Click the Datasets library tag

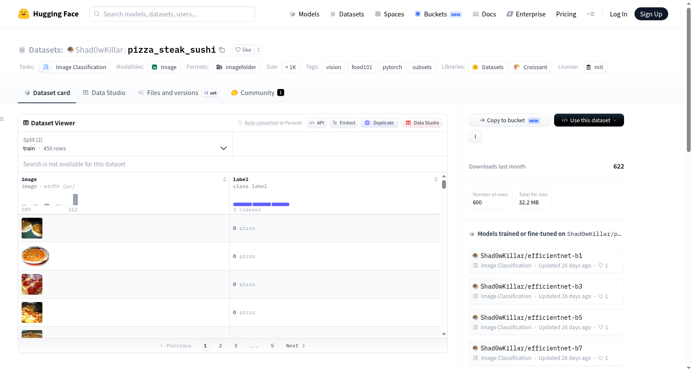click(488, 67)
